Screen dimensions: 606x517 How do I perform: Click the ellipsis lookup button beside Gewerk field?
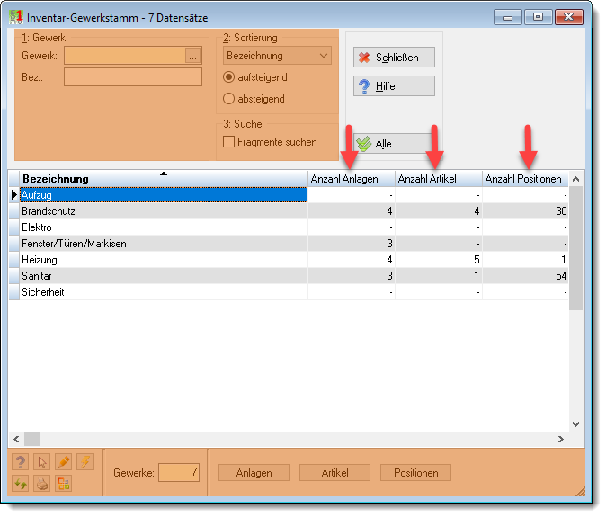(192, 56)
